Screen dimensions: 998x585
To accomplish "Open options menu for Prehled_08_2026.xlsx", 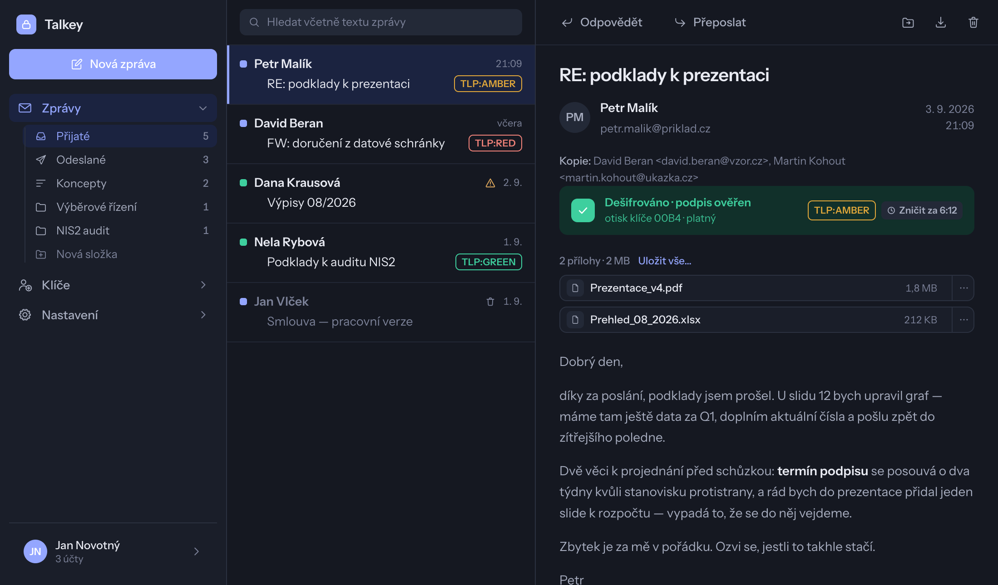I will tap(963, 320).
